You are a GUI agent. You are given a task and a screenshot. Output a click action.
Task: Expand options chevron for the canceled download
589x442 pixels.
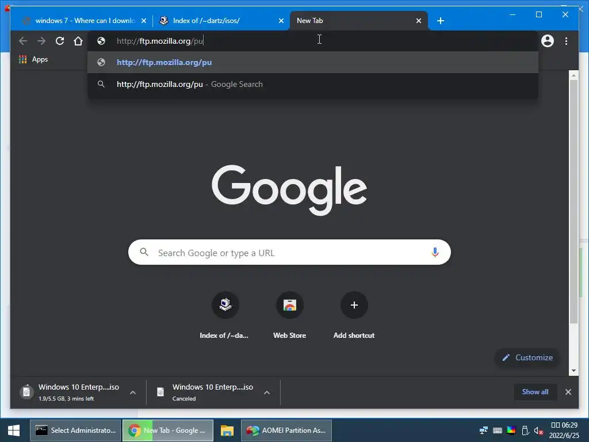267,393
